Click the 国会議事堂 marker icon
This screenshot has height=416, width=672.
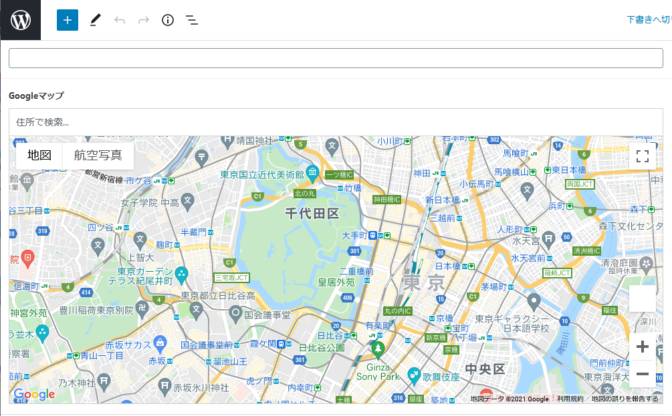(x=235, y=314)
